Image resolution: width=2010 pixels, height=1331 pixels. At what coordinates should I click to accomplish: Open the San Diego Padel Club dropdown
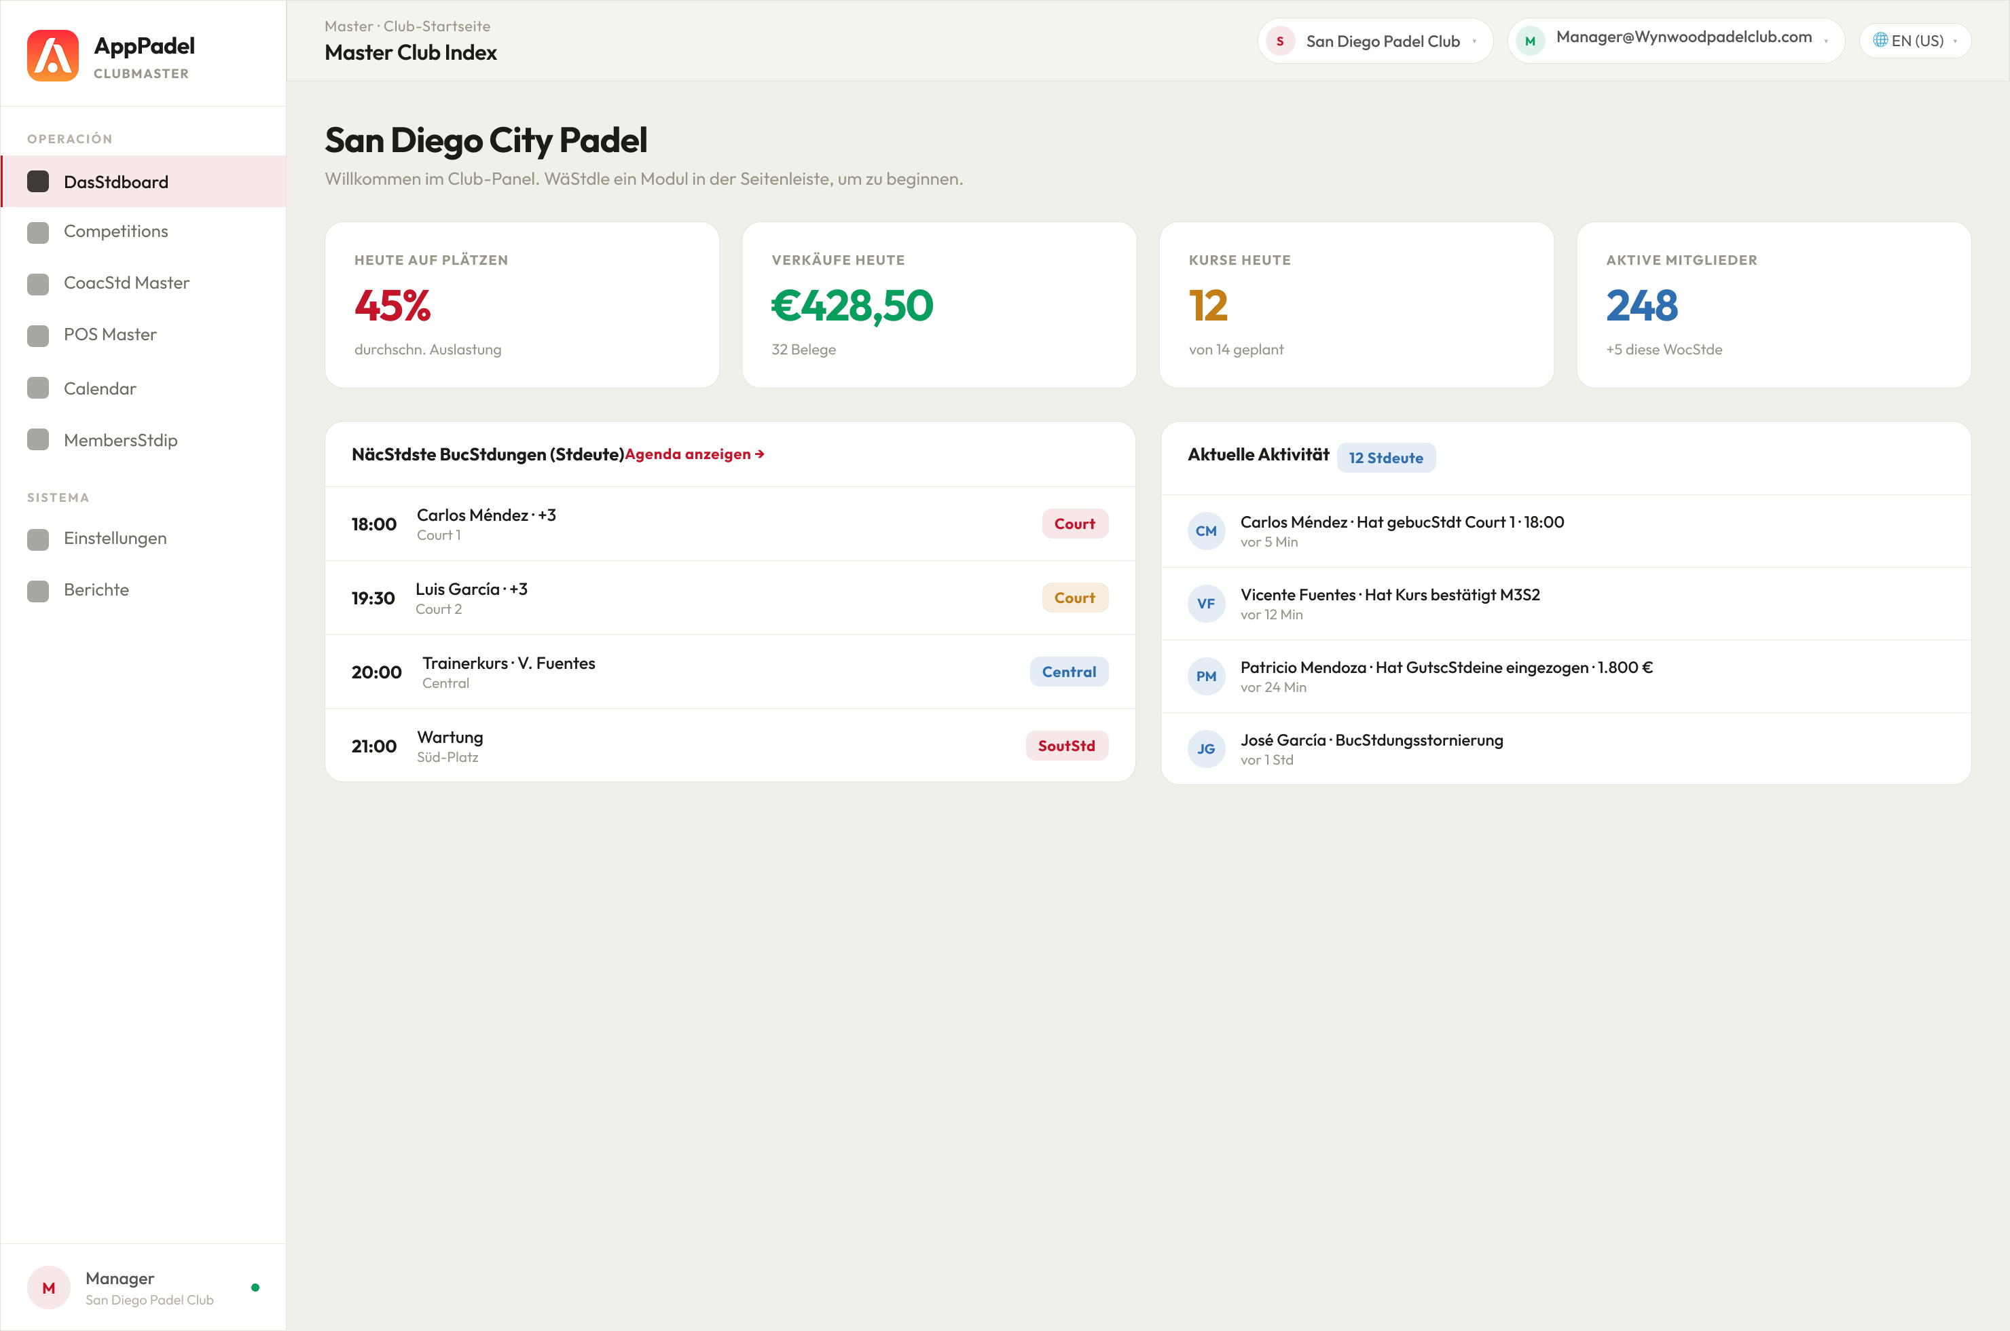[x=1375, y=41]
